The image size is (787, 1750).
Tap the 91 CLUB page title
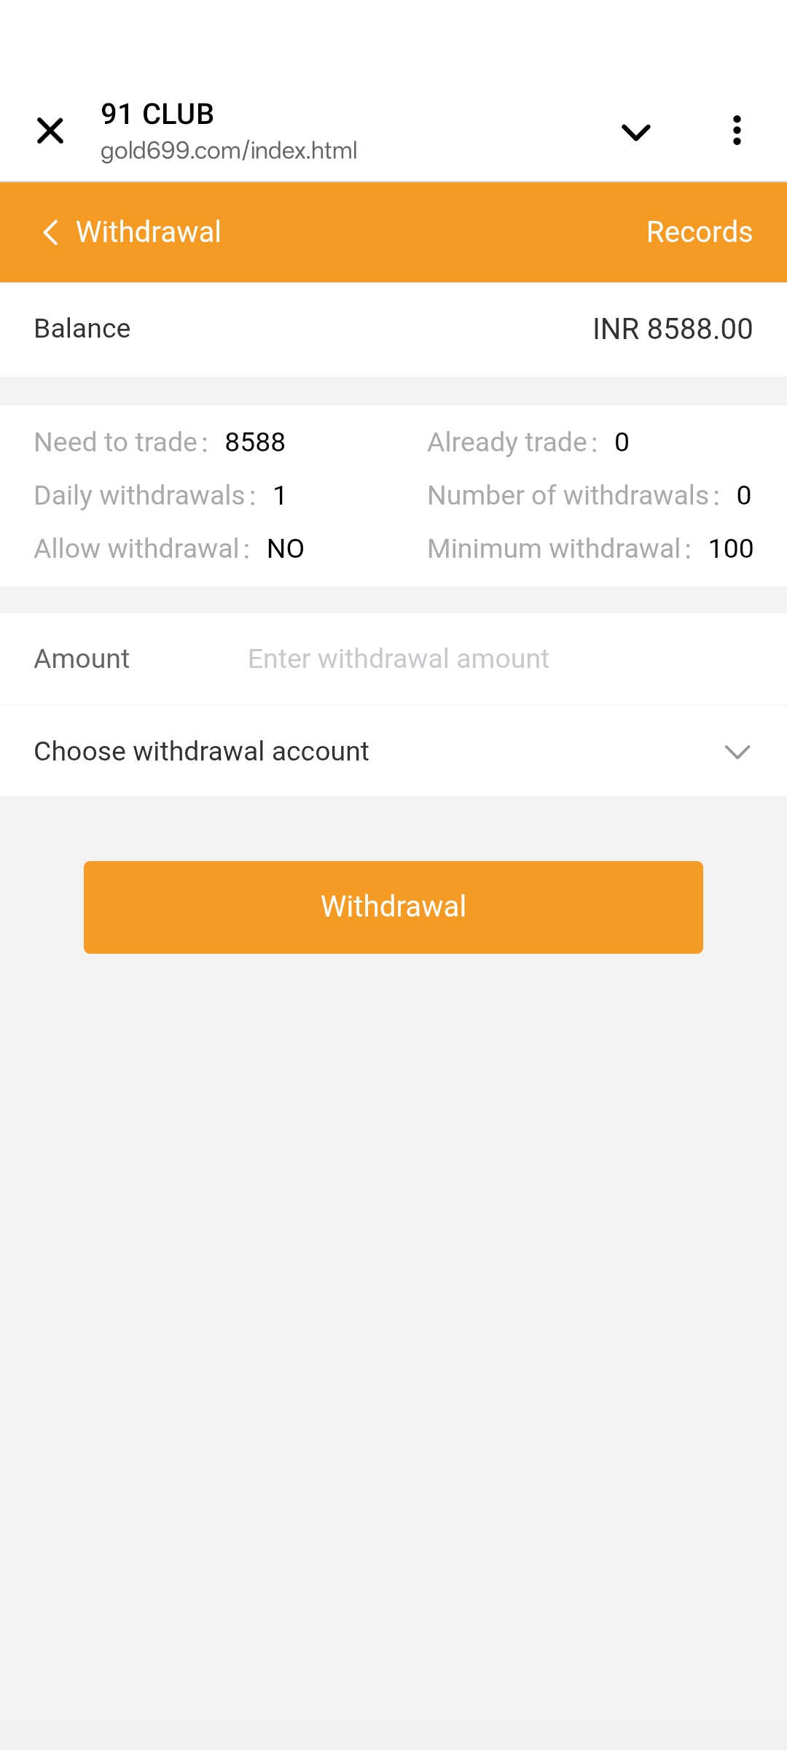[x=157, y=114]
